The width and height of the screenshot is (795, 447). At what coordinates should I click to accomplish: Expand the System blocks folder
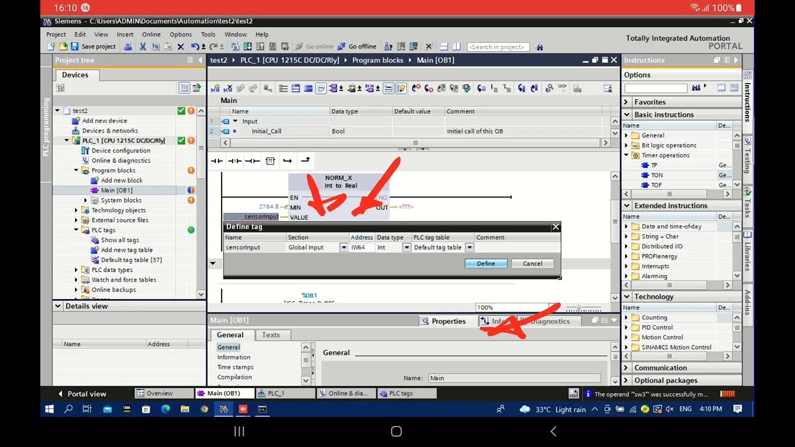[x=86, y=200]
